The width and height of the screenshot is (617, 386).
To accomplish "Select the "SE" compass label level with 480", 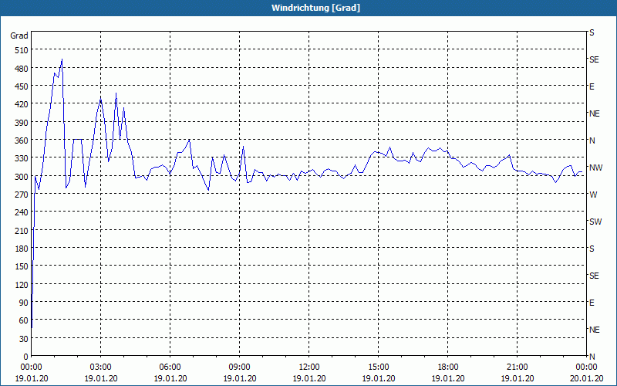I will pyautogui.click(x=594, y=59).
